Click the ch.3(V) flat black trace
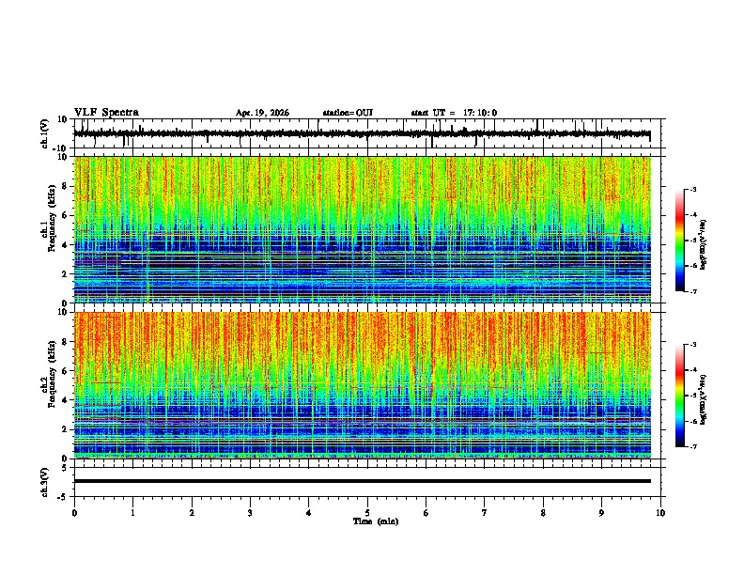Screen dimensions: 744x575 coord(362,481)
